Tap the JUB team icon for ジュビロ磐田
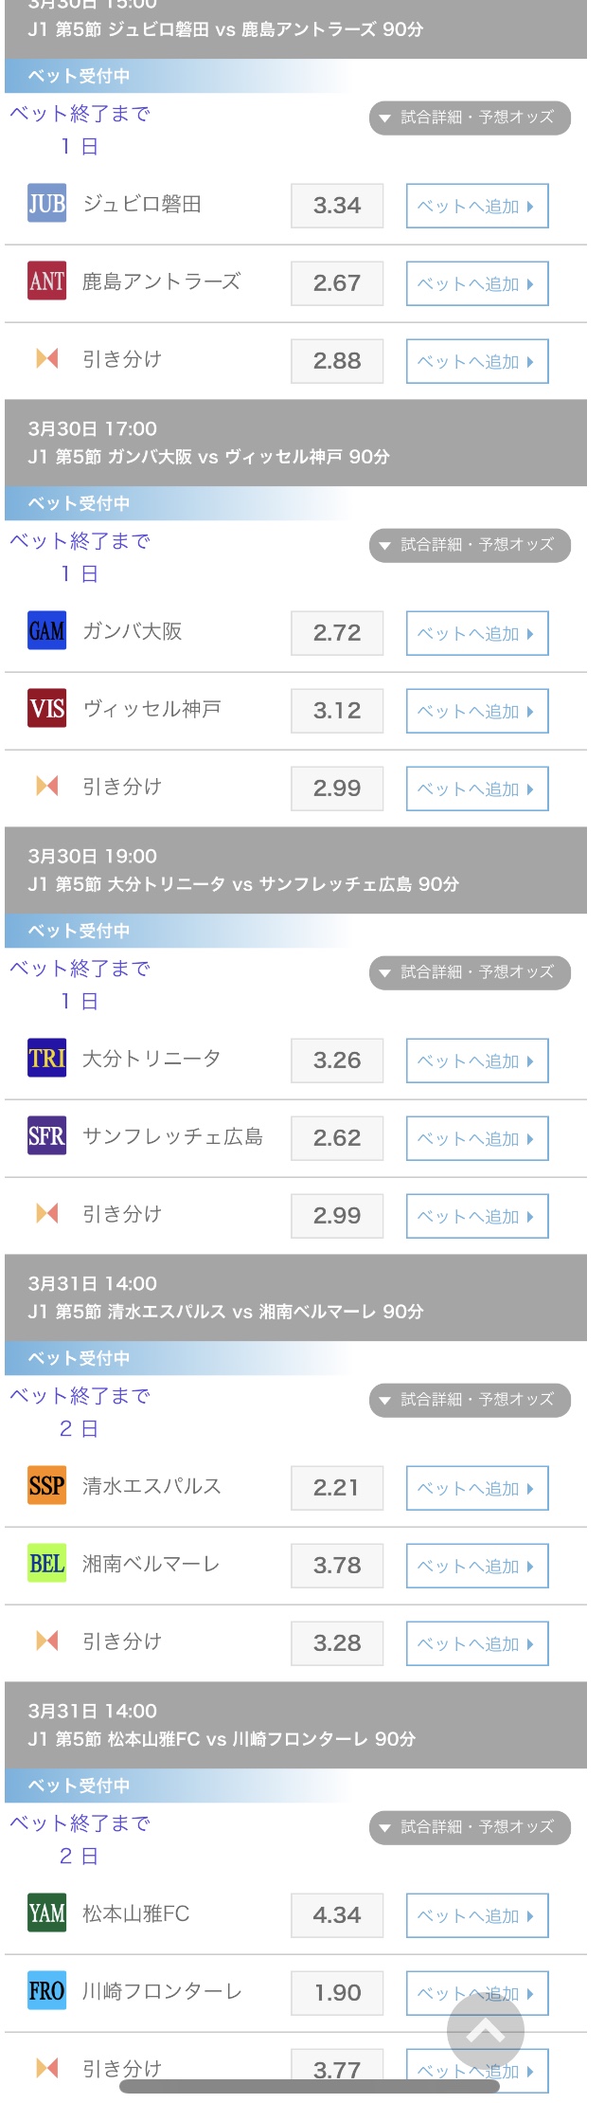 click(46, 203)
